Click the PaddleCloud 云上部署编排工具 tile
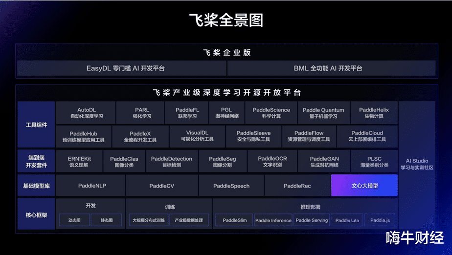The width and height of the screenshot is (452, 255). (x=367, y=136)
